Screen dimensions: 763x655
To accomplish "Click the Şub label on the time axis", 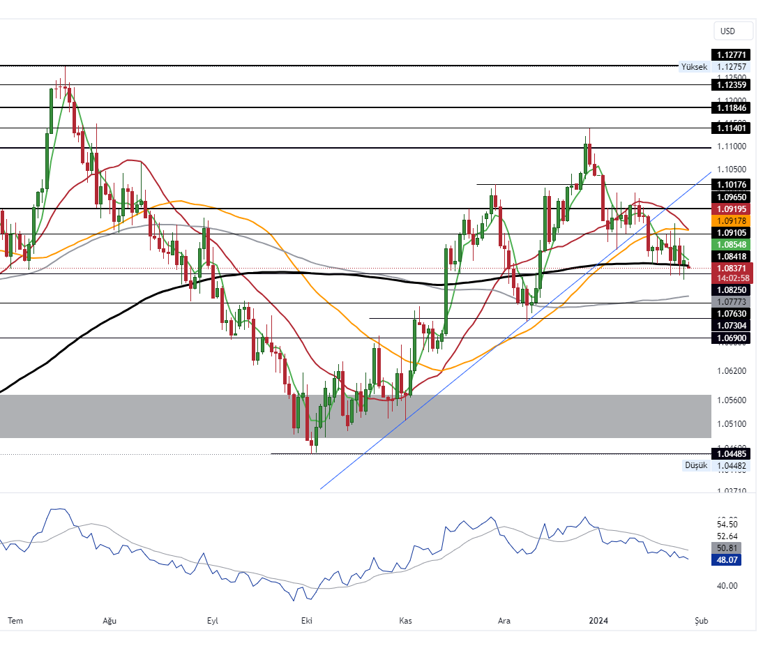I will [700, 619].
